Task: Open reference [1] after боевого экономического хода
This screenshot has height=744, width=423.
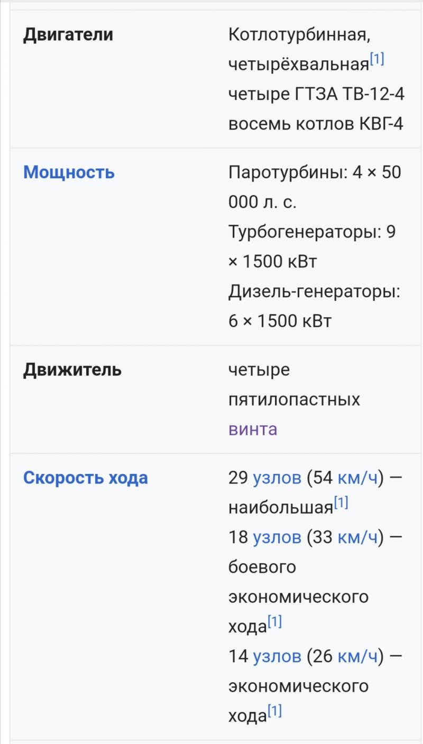Action: pos(274,622)
